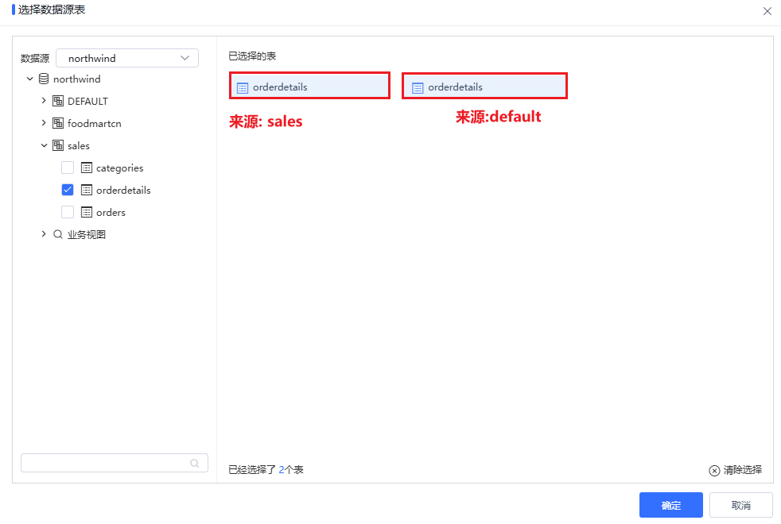Screen dimensions: 781x524
Task: Click first selected orderdetails table icon
Action: point(243,88)
